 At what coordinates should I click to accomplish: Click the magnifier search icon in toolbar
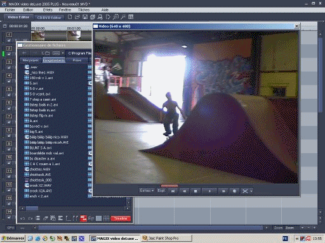point(116,17)
